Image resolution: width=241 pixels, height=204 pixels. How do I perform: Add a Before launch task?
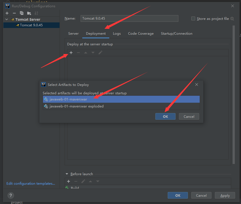(x=69, y=182)
